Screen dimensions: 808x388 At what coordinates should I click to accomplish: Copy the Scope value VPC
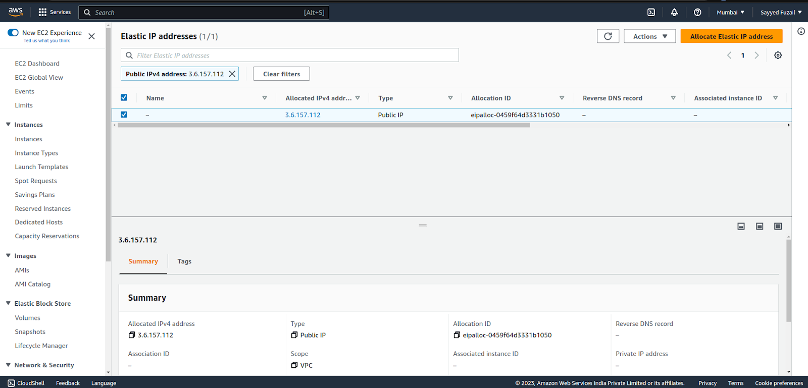[294, 365]
